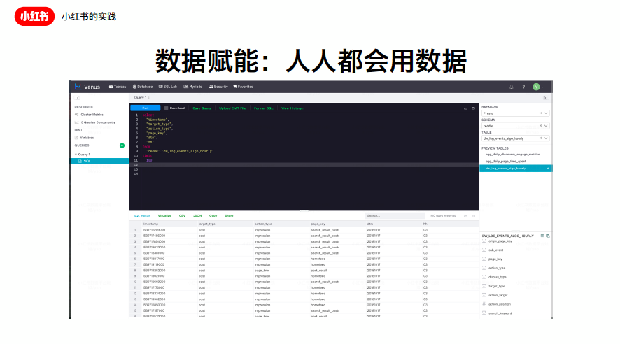Click the dtm column header
This screenshot has width=620, height=344.
tap(370, 224)
